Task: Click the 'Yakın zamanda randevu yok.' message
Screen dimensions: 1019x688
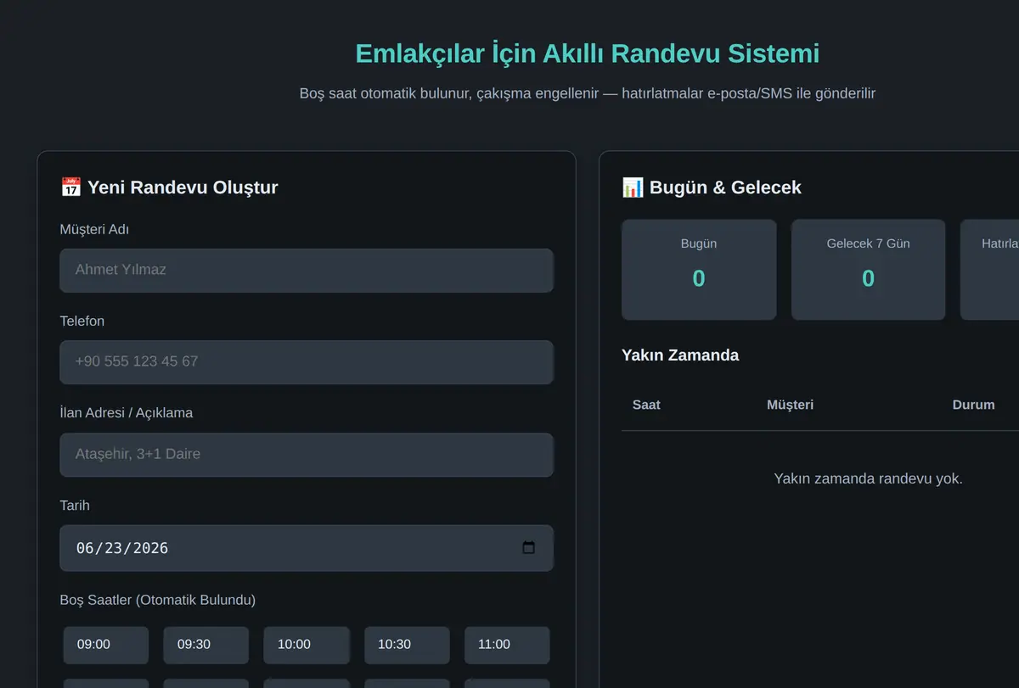Action: click(x=868, y=478)
